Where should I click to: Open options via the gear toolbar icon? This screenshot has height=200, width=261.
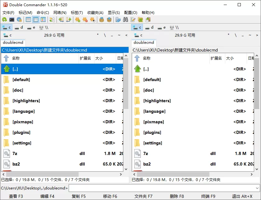(x=19, y=19)
